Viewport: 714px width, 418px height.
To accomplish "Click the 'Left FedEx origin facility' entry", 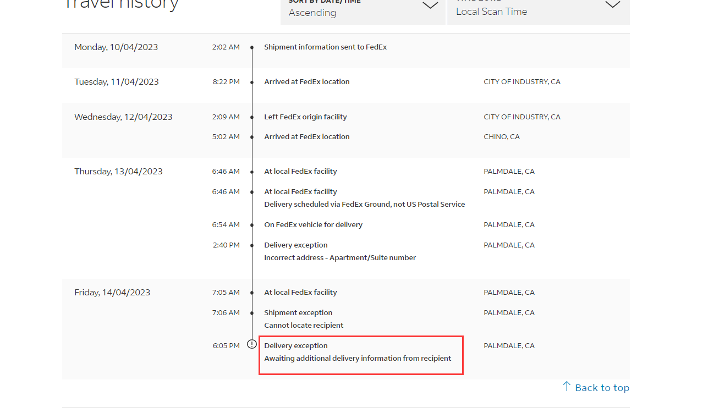I will pyautogui.click(x=305, y=117).
